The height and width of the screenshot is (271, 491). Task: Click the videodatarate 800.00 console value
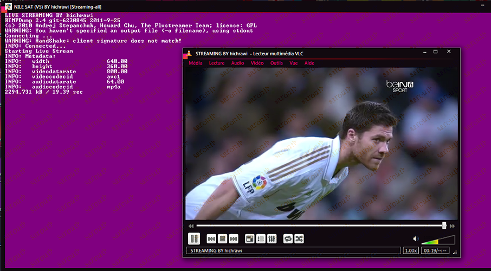click(x=117, y=72)
